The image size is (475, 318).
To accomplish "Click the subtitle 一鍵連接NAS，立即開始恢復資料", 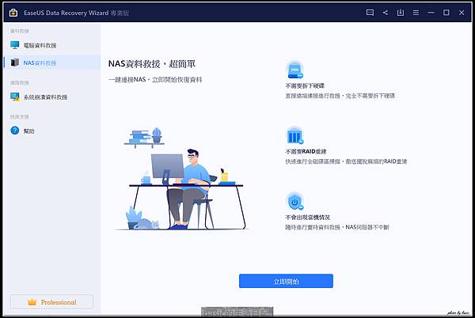I will 155,80.
